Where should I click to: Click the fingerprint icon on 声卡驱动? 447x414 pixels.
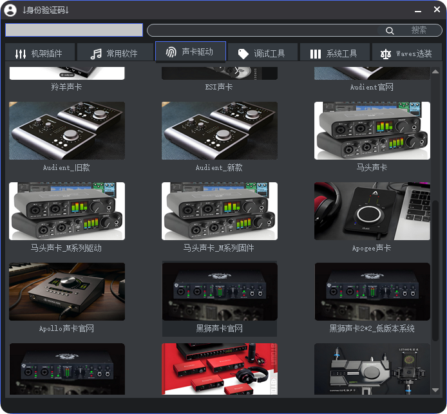171,52
